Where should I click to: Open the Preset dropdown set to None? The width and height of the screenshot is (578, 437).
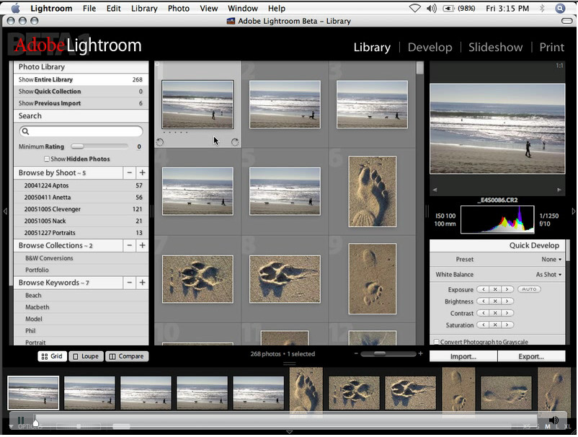click(551, 260)
